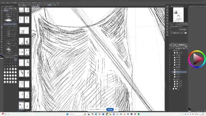Select the Airbrush tool below the Brush
The height and width of the screenshot is (116, 206).
2,29
